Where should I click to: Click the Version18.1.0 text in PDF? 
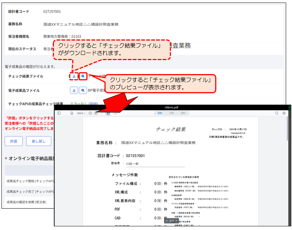click(x=238, y=133)
